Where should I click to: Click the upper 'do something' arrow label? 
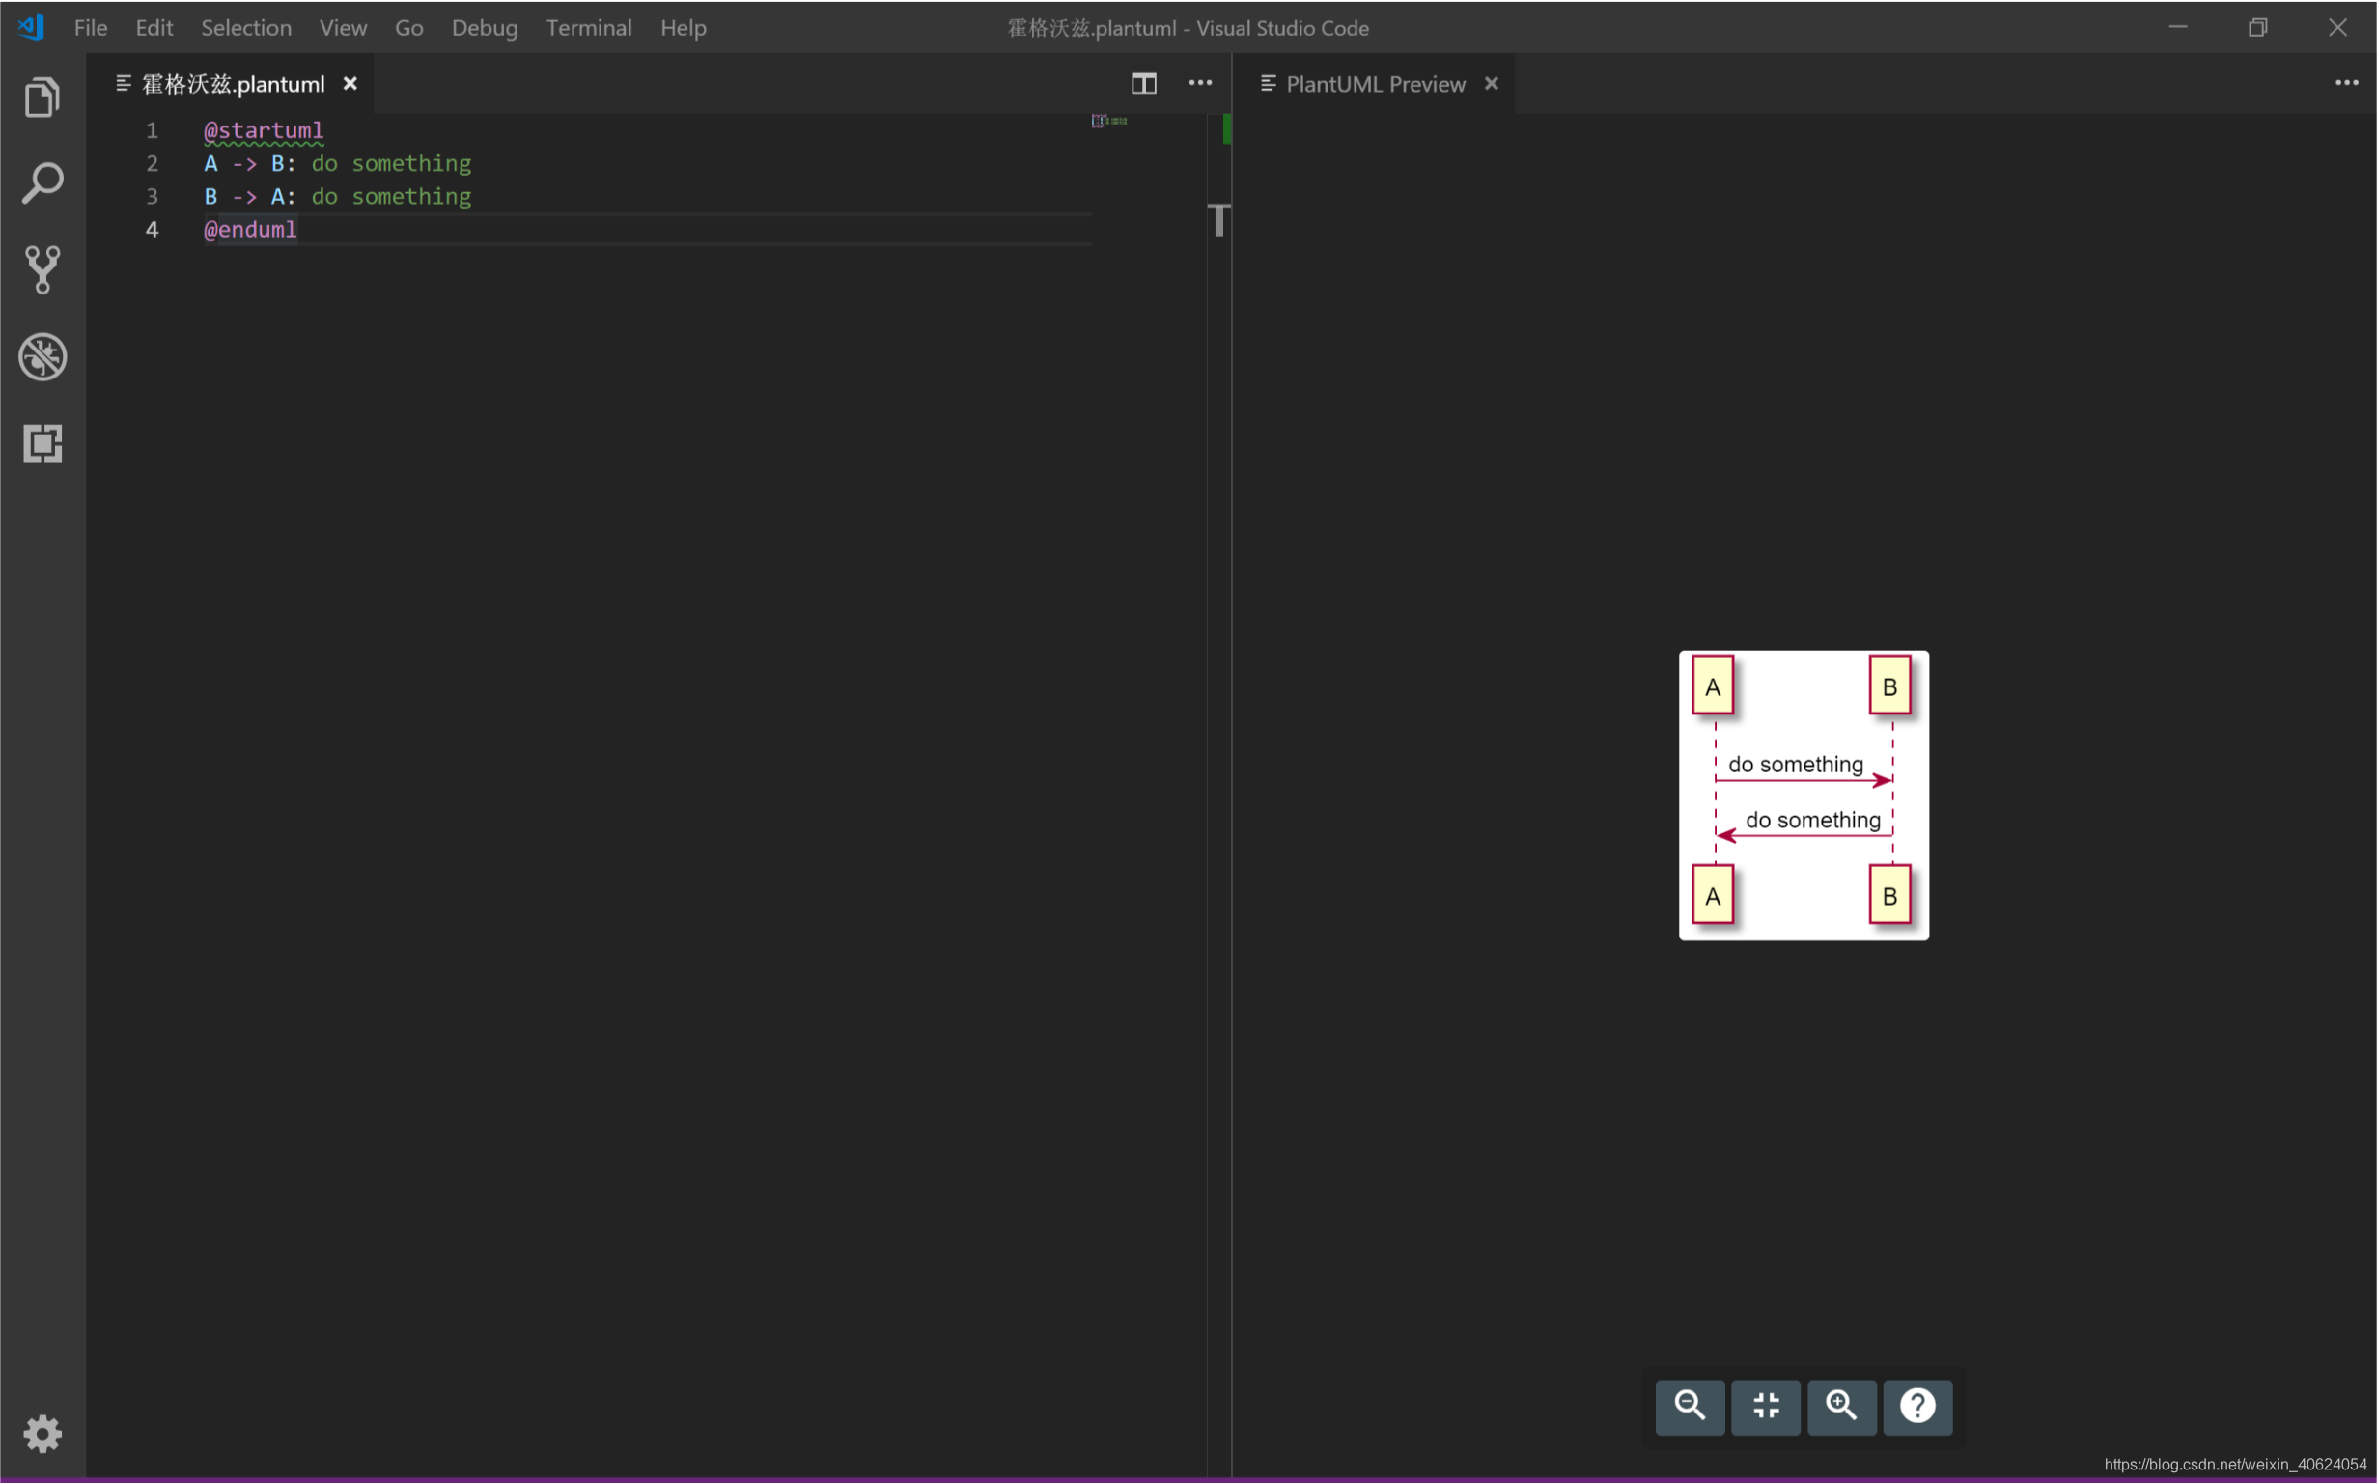pos(1796,764)
